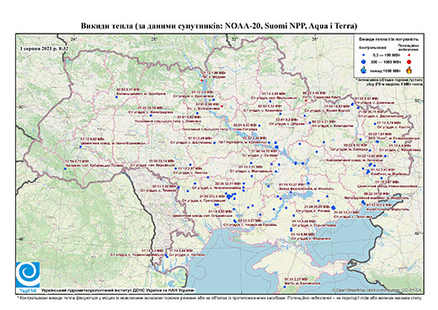Click the red heat marker north of Kyiv

pyautogui.click(x=201, y=80)
